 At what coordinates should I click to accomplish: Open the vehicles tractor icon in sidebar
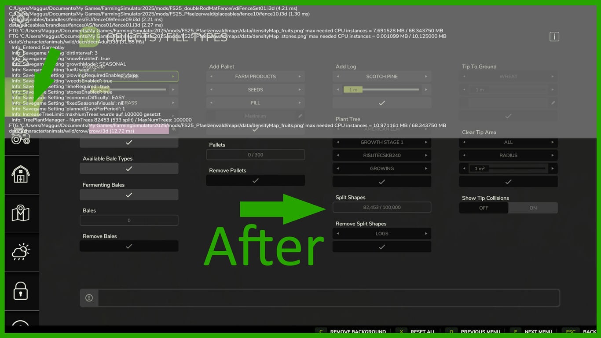tap(21, 137)
